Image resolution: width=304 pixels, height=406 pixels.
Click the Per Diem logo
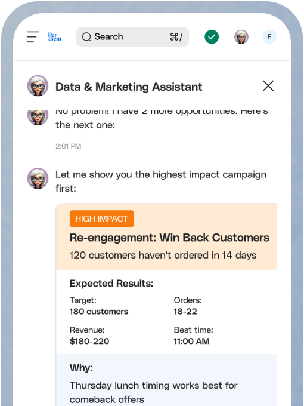pyautogui.click(x=55, y=37)
